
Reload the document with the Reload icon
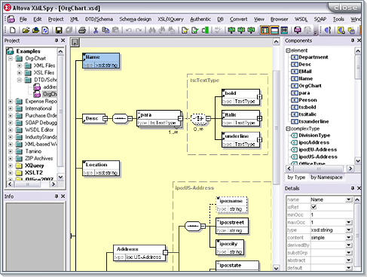click(x=45, y=30)
